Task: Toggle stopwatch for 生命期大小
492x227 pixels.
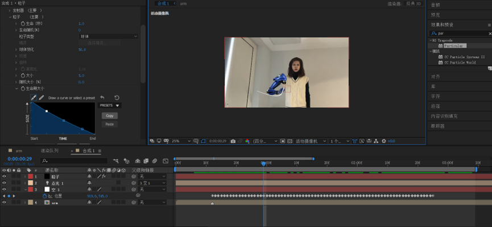Action: click(23, 89)
